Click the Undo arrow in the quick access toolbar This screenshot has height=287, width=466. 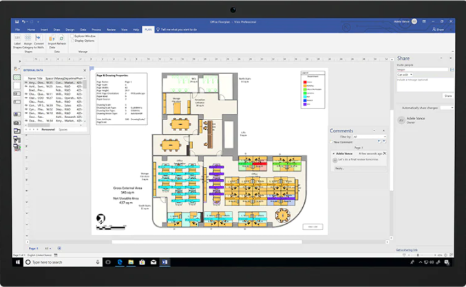click(x=23, y=22)
